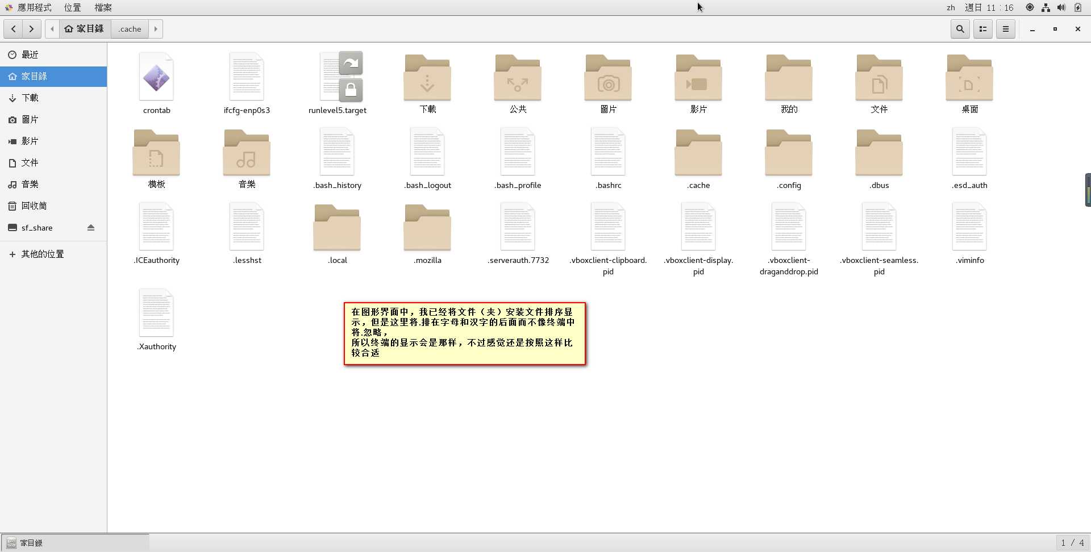The height and width of the screenshot is (552, 1091).
Task: Click the 家目錄 path bar button
Action: click(x=85, y=29)
